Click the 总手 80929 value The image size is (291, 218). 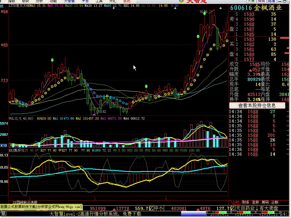tap(254, 79)
